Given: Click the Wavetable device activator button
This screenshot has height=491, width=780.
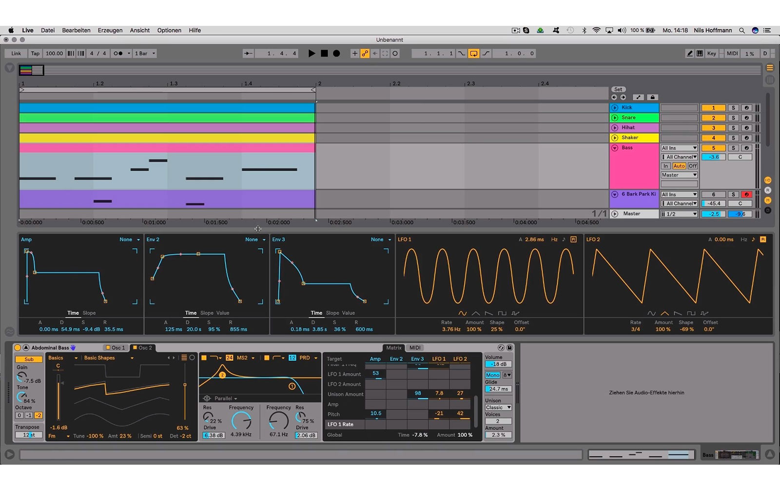Looking at the screenshot, I should tap(18, 348).
